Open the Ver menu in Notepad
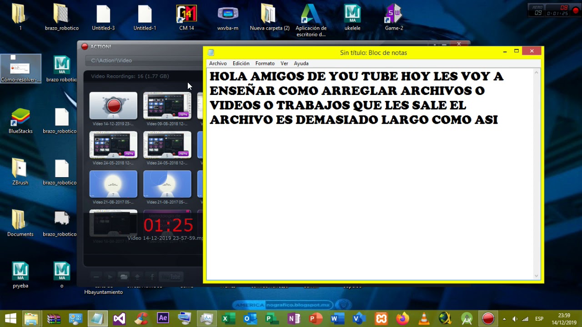Screen dimensions: 582x327 tap(284, 64)
